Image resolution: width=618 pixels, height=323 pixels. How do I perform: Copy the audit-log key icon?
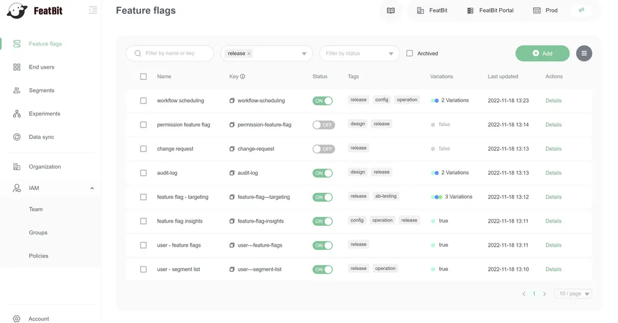232,173
